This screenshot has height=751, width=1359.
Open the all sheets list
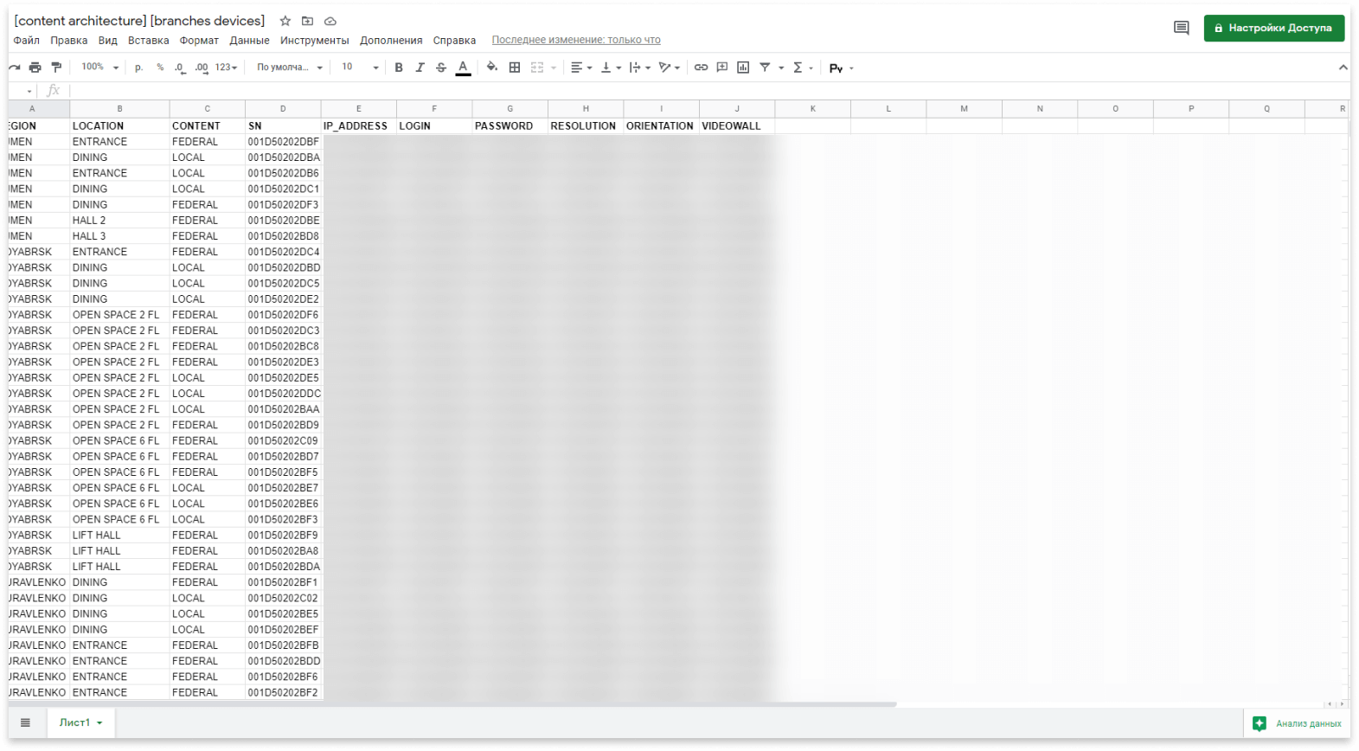pos(25,722)
